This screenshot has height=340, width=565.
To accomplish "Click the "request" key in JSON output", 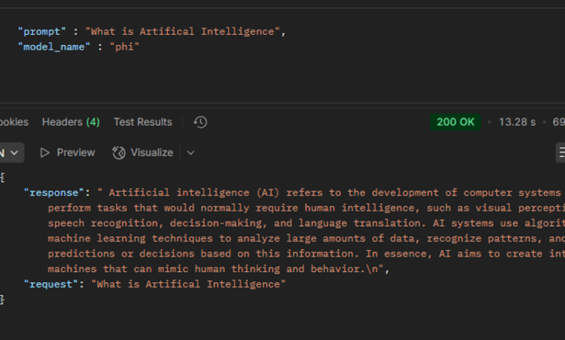I will 51,284.
